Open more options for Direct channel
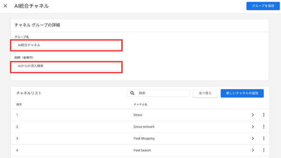 point(263,115)
